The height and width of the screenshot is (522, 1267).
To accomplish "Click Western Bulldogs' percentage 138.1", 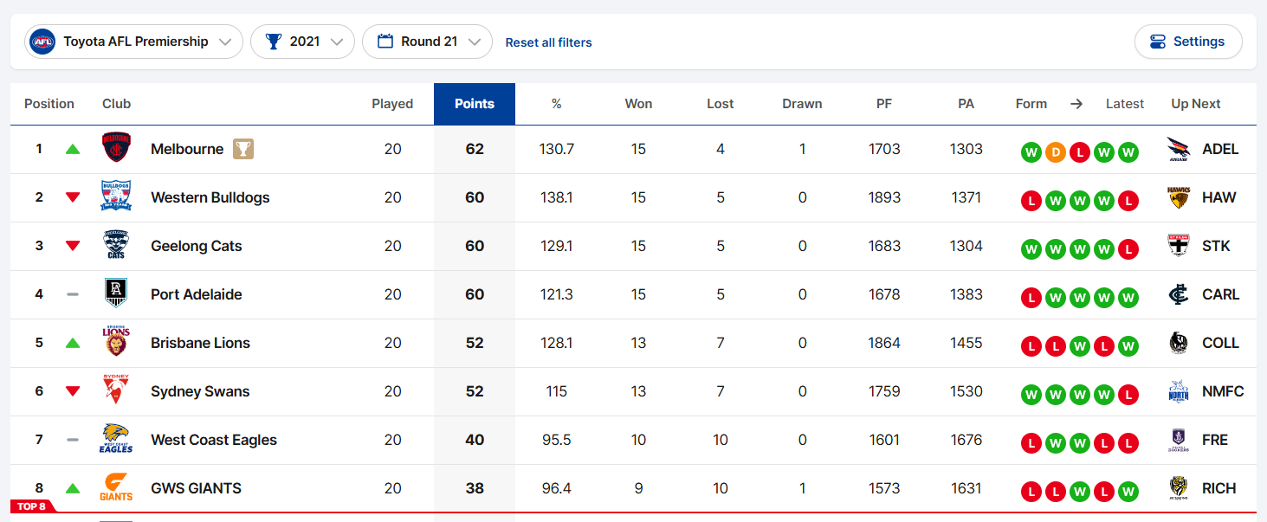I will point(557,197).
